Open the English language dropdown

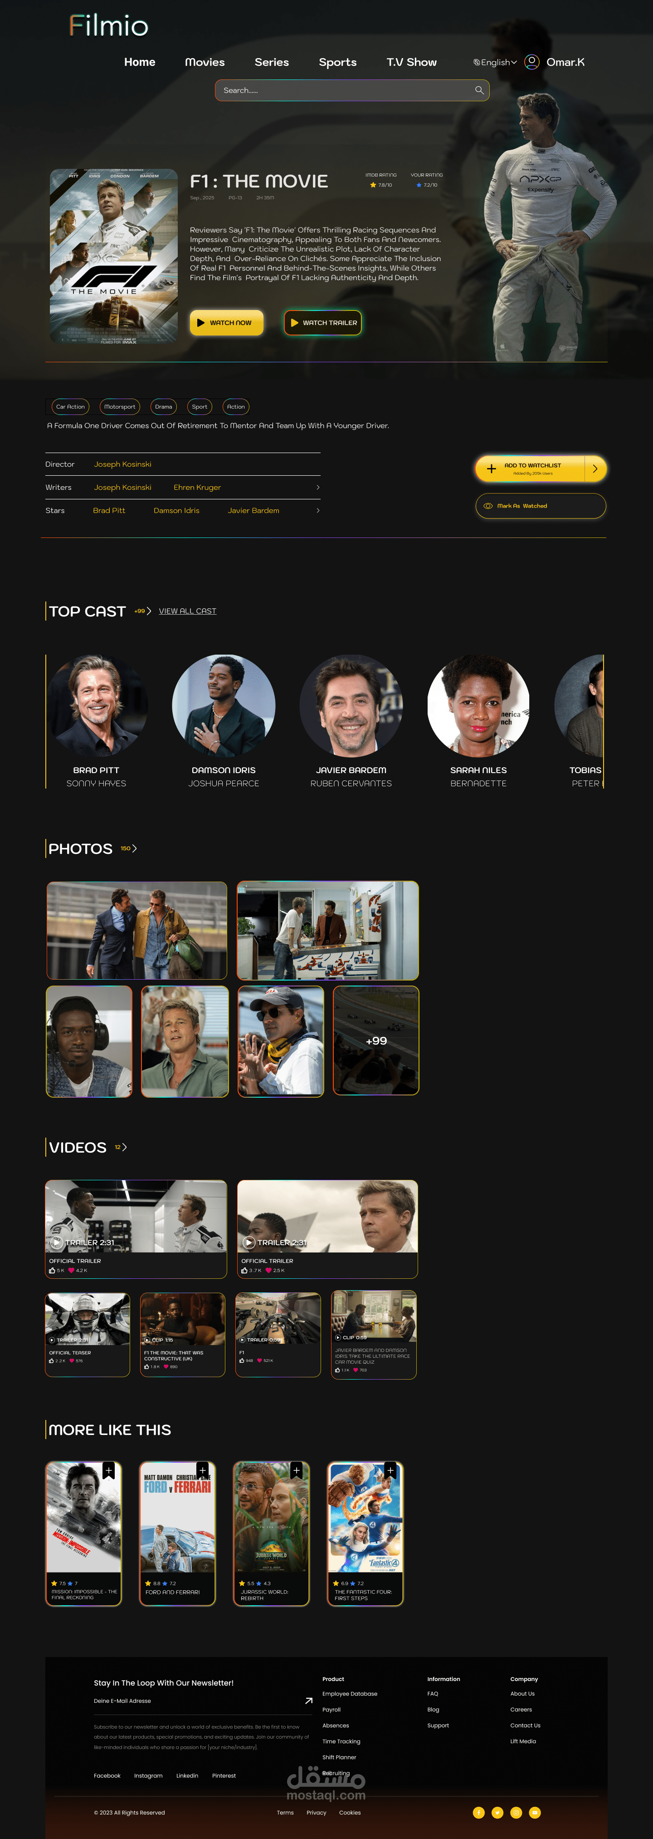pyautogui.click(x=495, y=62)
